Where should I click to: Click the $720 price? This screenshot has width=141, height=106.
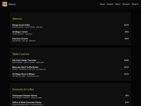pyautogui.click(x=126, y=74)
